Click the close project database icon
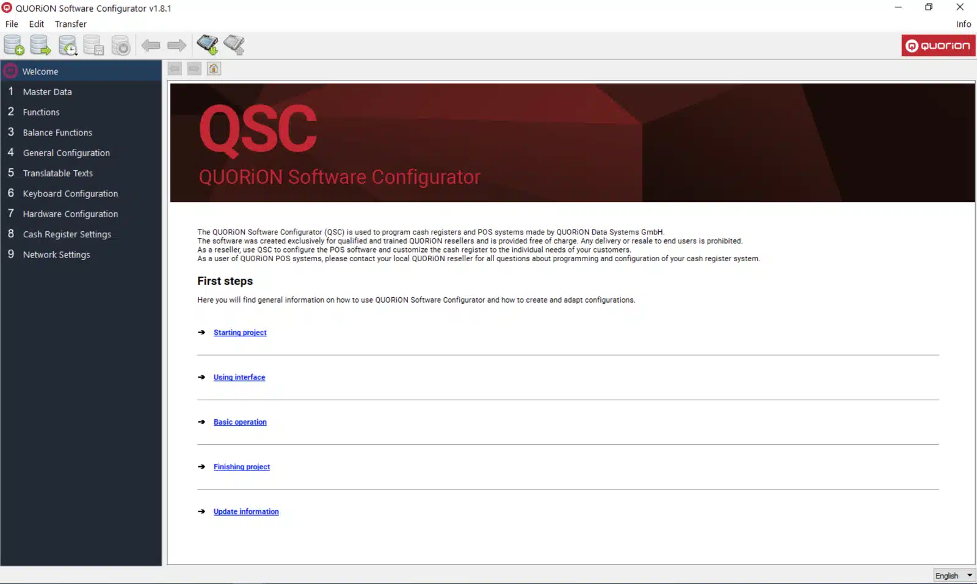This screenshot has width=977, height=584. pos(121,45)
